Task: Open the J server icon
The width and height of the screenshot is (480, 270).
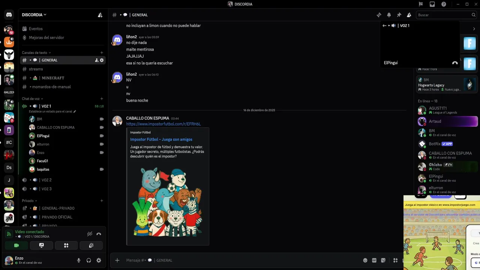Action: (9, 180)
